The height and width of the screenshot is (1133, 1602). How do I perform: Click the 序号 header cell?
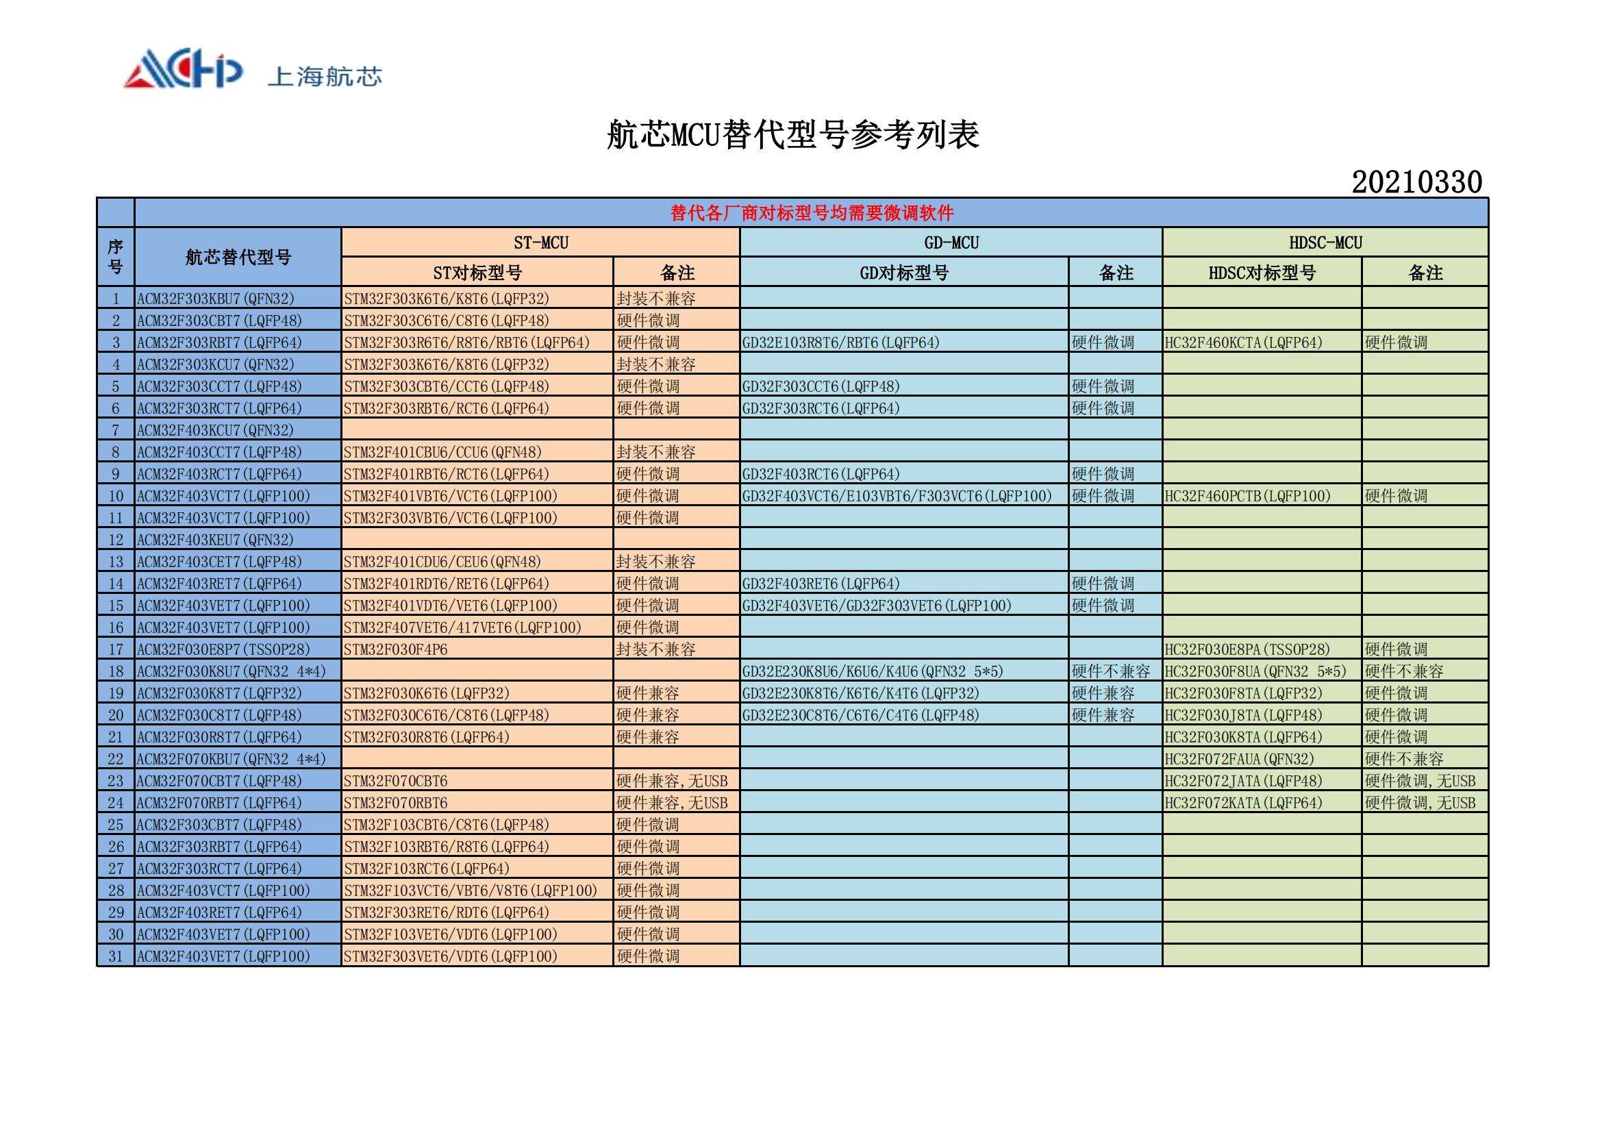click(x=116, y=257)
